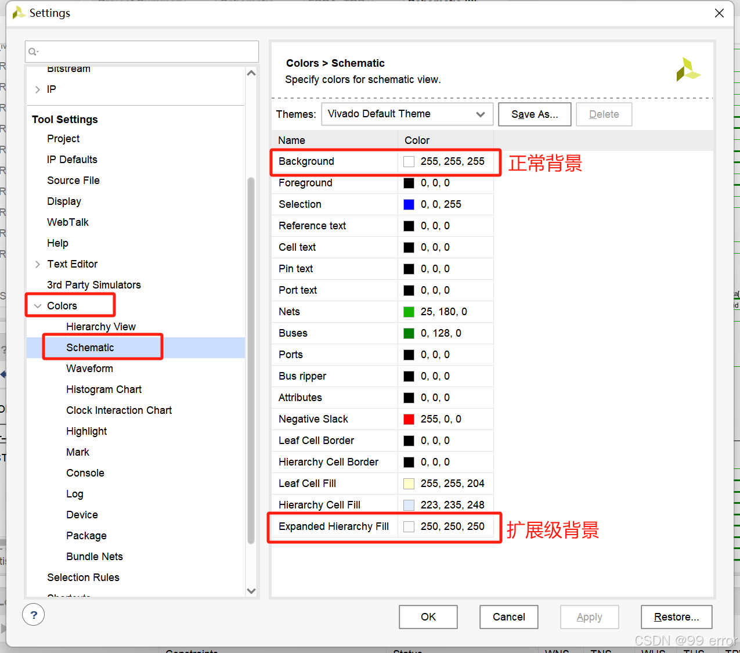Select Hierarchy View under Colors
Image resolution: width=740 pixels, height=653 pixels.
[101, 327]
